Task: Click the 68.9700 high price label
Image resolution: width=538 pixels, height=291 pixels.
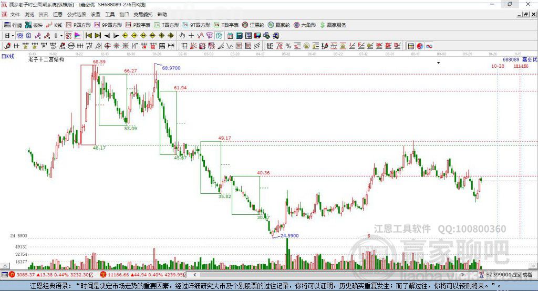Action: [171, 68]
